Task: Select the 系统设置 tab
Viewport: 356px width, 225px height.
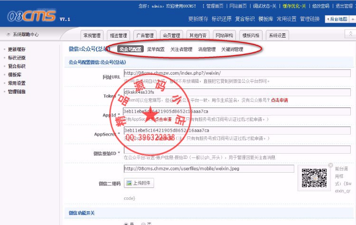Action: (278, 36)
